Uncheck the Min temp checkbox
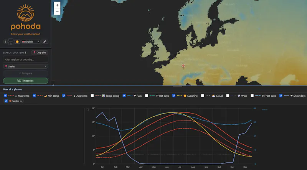Image resolution: width=307 pixels, height=170 pixels. [34, 96]
